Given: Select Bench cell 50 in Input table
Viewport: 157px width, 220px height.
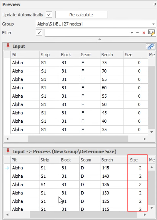Looking at the screenshot, I should (112, 104).
